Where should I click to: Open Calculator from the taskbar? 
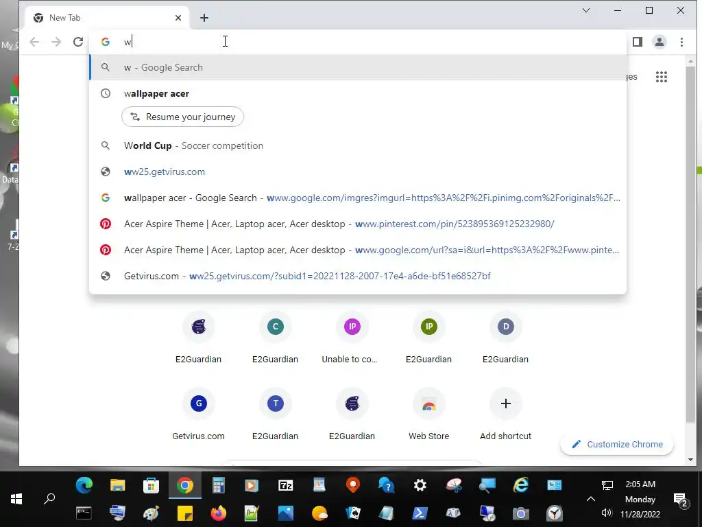(219, 485)
